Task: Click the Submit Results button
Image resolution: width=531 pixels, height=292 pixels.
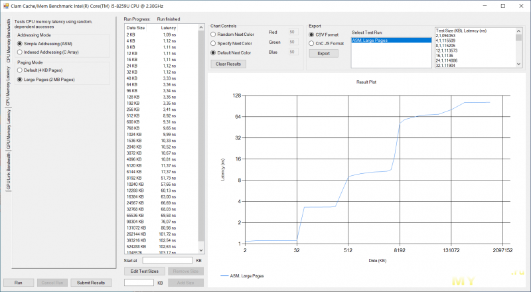Action: point(91,283)
